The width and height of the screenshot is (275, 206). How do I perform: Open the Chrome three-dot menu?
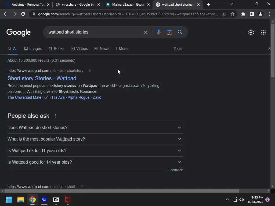[269, 14]
